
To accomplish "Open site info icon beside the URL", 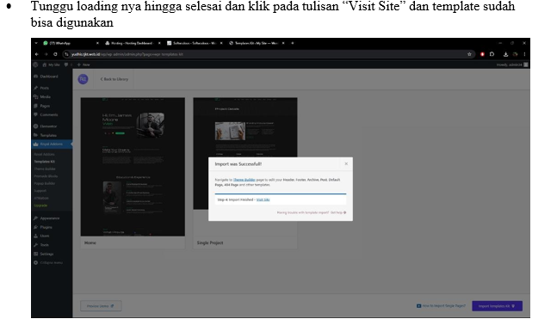I will [66, 54].
